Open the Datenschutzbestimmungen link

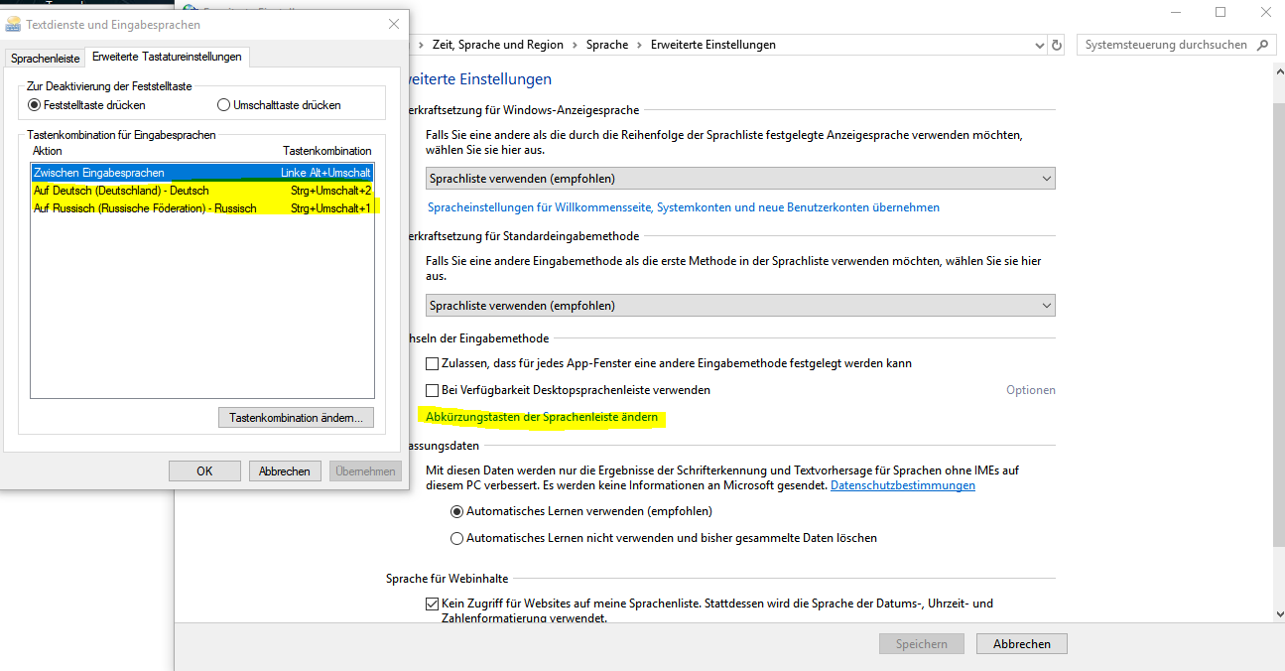pos(903,485)
